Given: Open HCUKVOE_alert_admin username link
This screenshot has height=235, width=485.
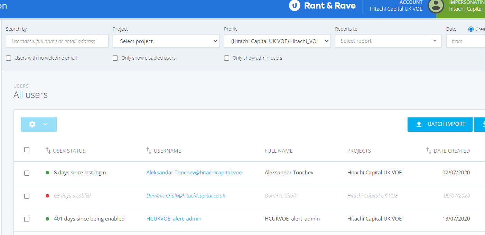Looking at the screenshot, I should [174, 219].
